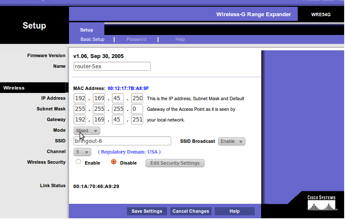345x220 pixels.
Task: Click the Name field containing router-5ex
Action: (112, 66)
